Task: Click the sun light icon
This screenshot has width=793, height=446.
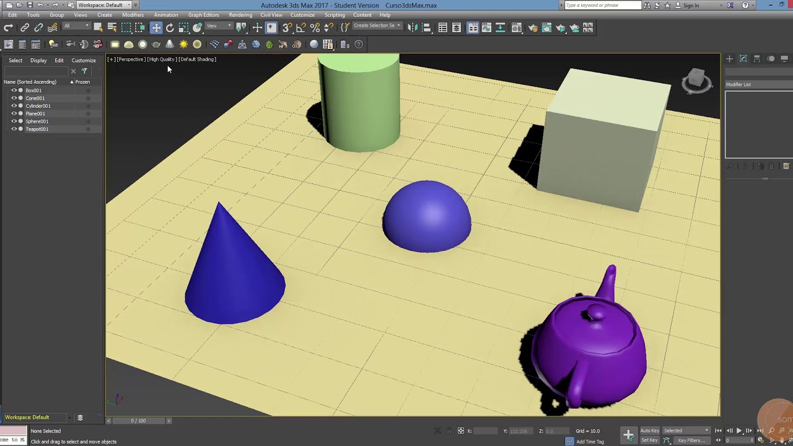Action: [x=183, y=45]
